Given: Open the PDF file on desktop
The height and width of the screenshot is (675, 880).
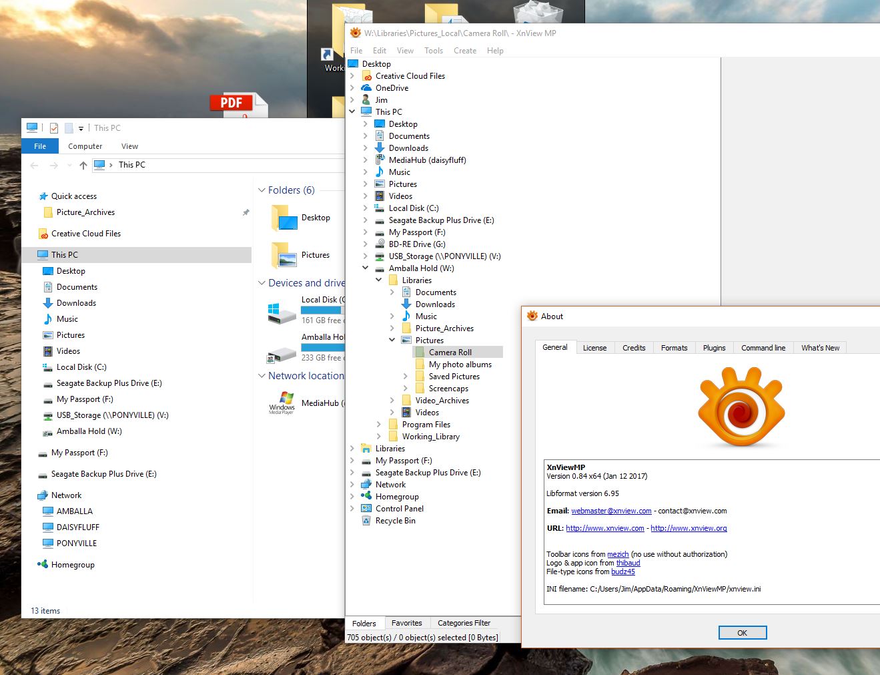Looking at the screenshot, I should click(238, 105).
